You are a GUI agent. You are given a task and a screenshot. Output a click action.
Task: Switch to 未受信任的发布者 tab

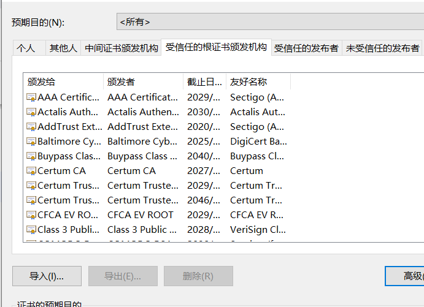(382, 48)
